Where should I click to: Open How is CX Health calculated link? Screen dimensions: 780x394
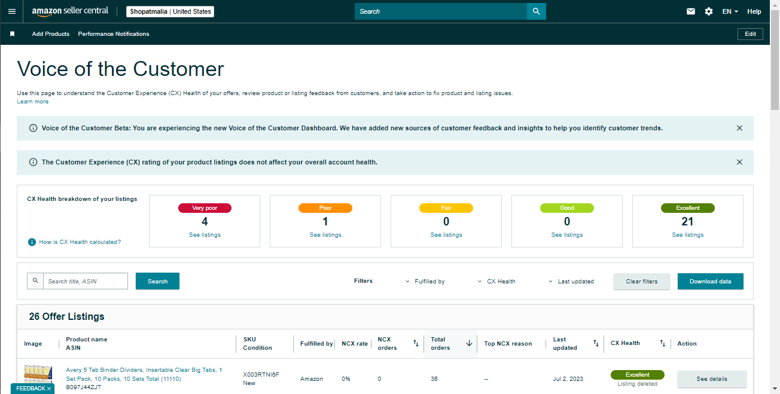coord(80,242)
